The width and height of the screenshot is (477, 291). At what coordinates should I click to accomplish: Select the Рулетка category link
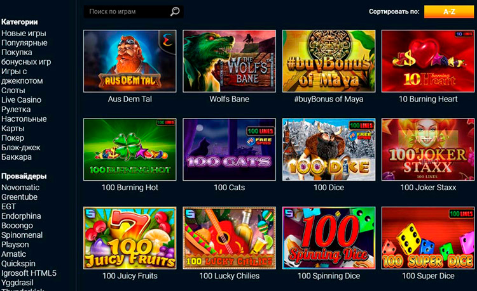pyautogui.click(x=16, y=110)
